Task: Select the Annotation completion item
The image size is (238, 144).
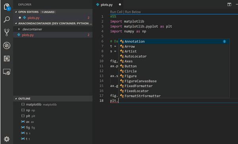Action: (174, 41)
